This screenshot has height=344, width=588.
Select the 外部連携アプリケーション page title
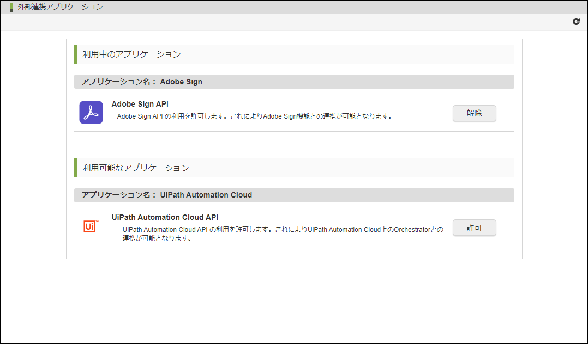click(x=60, y=7)
